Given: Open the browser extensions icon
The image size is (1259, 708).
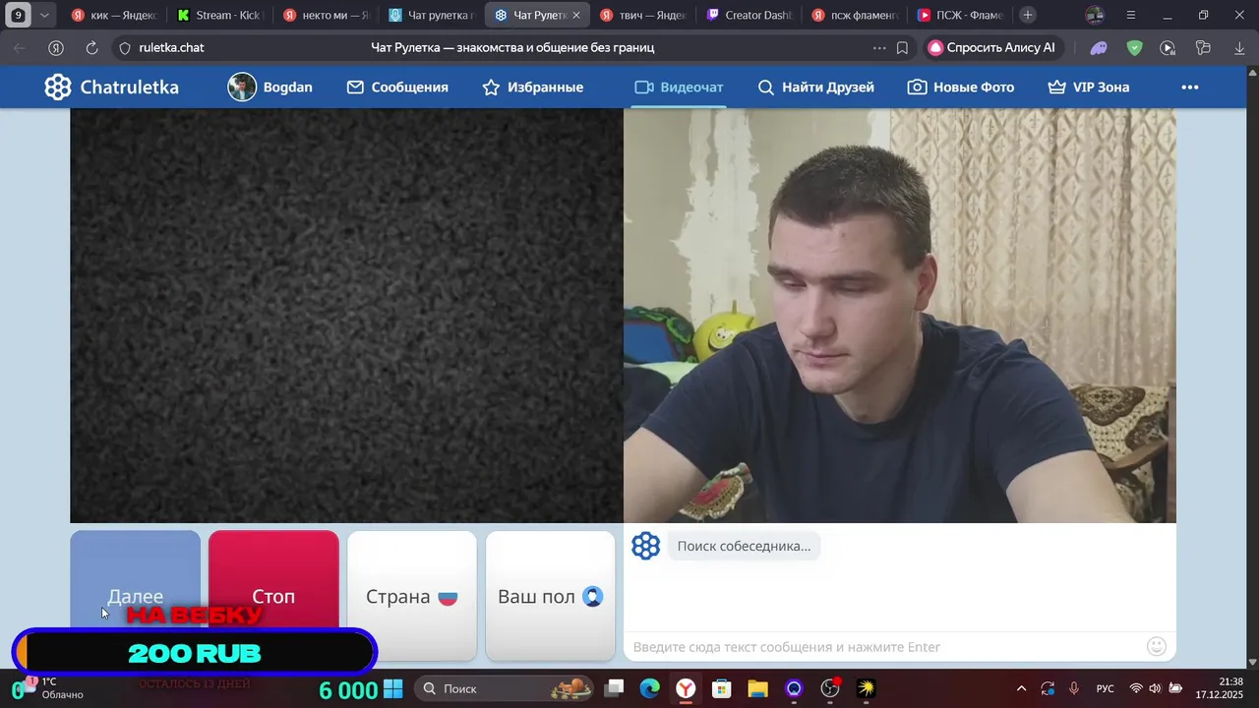Looking at the screenshot, I should tap(1203, 47).
